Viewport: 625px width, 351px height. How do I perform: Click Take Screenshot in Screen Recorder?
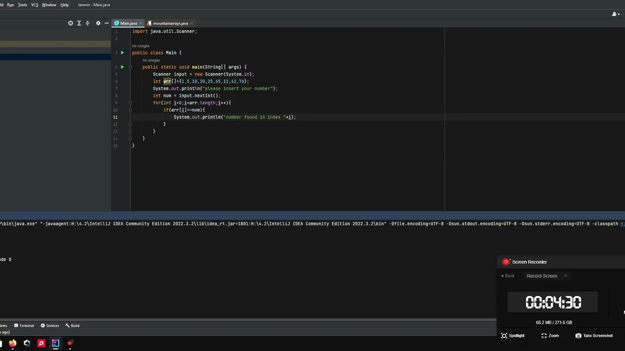pos(594,335)
